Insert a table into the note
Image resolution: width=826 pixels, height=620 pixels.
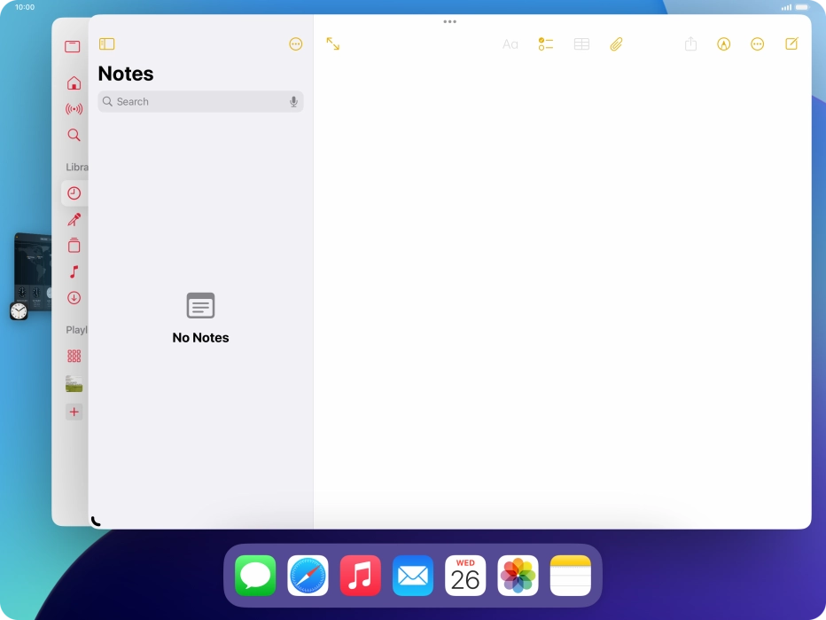582,43
